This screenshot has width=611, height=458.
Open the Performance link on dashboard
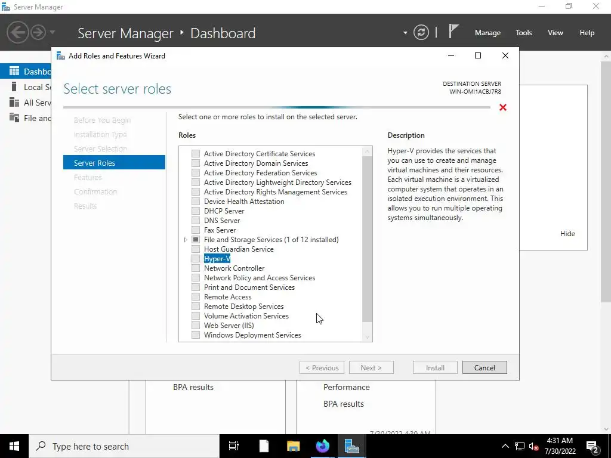(x=347, y=387)
